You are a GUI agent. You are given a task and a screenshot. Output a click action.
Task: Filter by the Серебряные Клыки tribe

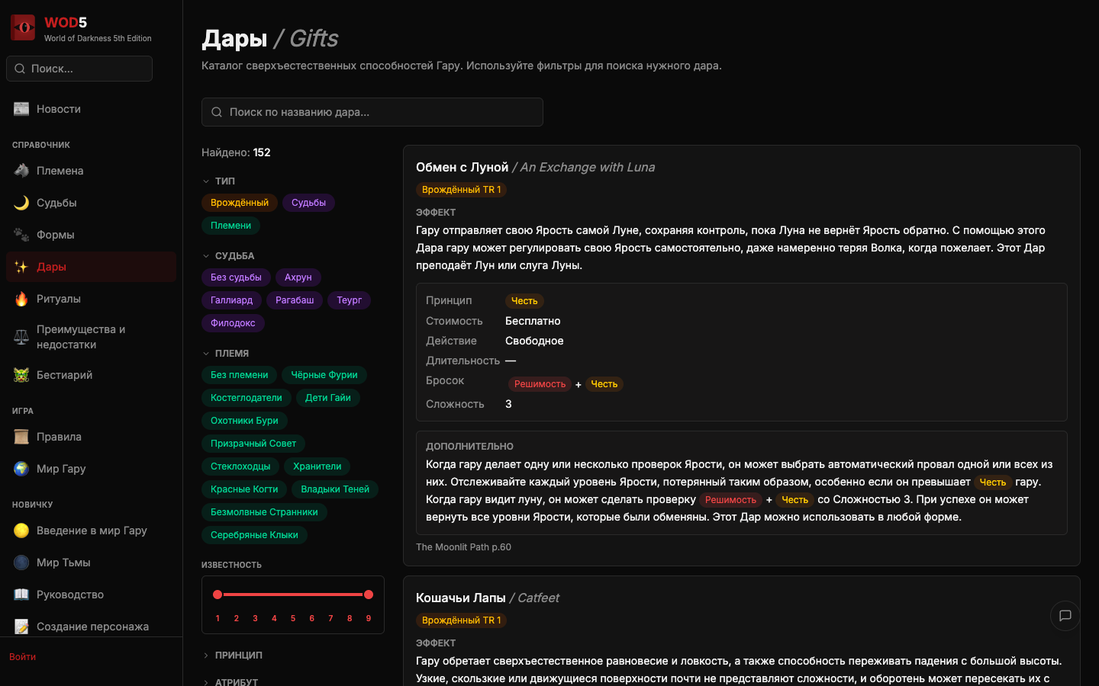[x=254, y=535]
